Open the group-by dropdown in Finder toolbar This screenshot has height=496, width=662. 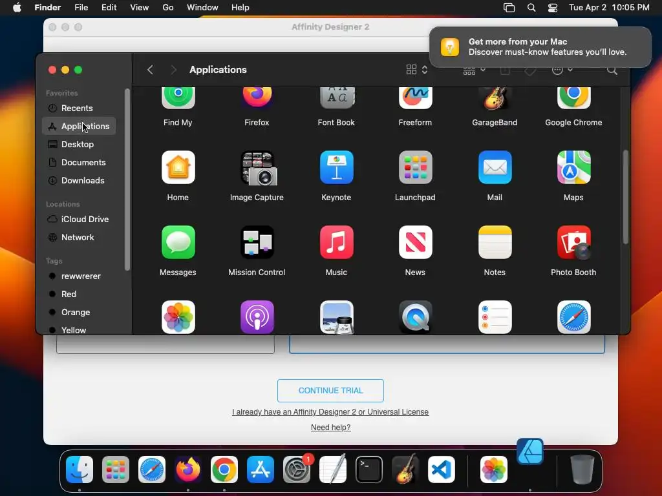(x=474, y=70)
